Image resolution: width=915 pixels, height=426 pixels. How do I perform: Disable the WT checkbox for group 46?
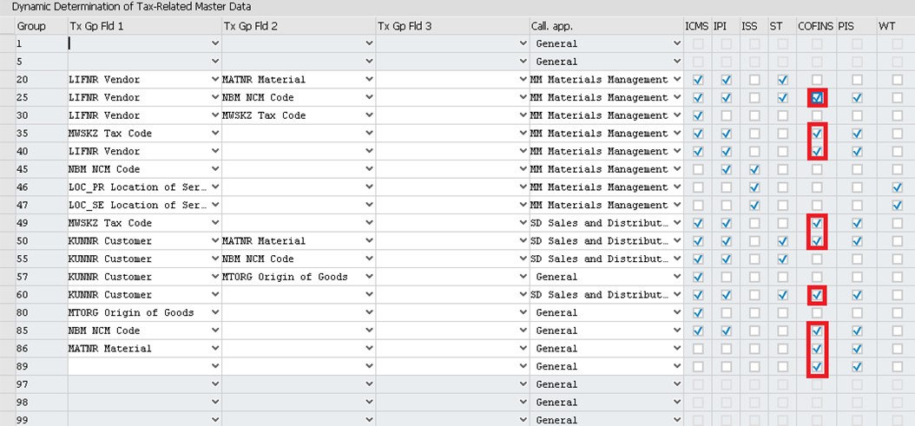[x=897, y=187]
